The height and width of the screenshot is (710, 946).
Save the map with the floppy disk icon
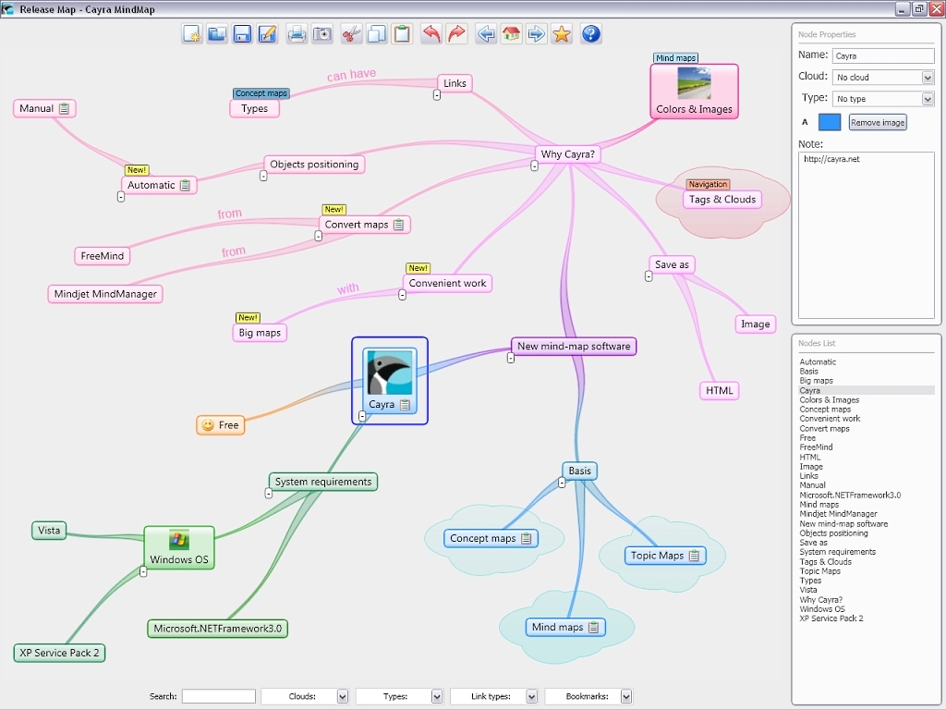click(x=242, y=34)
